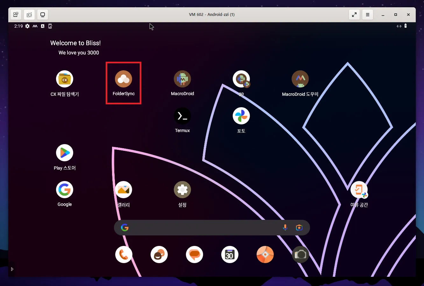Open 설정 from the home screen
This screenshot has width=424, height=286.
coord(182,189)
